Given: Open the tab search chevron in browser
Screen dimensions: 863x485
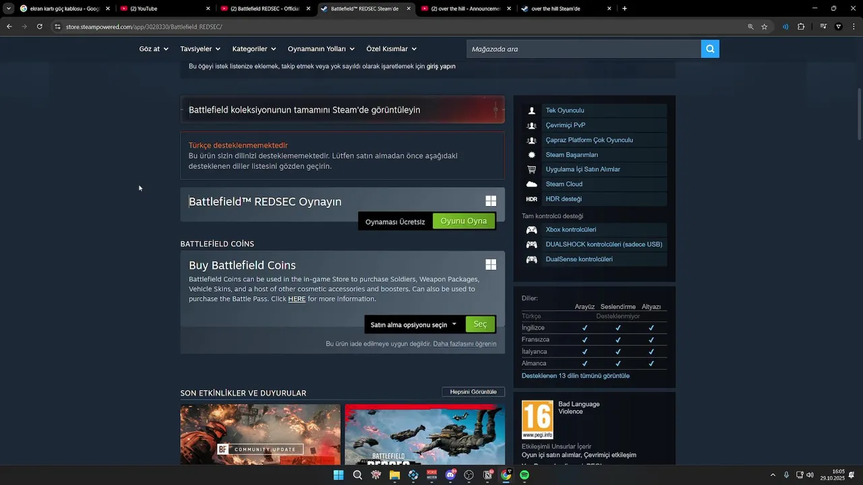Looking at the screenshot, I should point(8,9).
